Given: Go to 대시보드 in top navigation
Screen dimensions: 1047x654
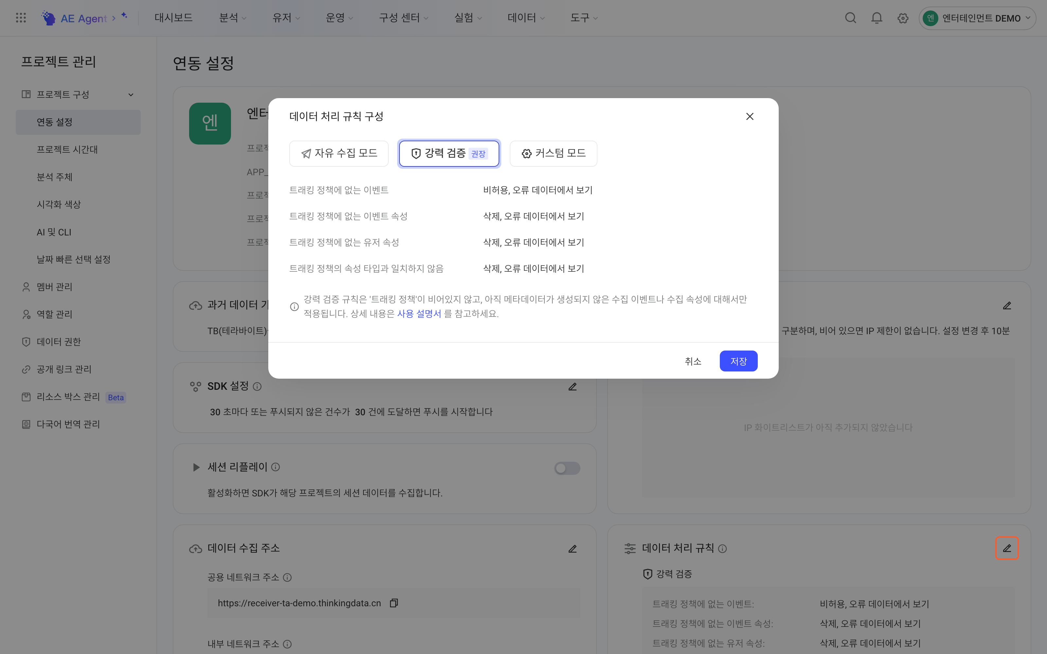Looking at the screenshot, I should [173, 18].
